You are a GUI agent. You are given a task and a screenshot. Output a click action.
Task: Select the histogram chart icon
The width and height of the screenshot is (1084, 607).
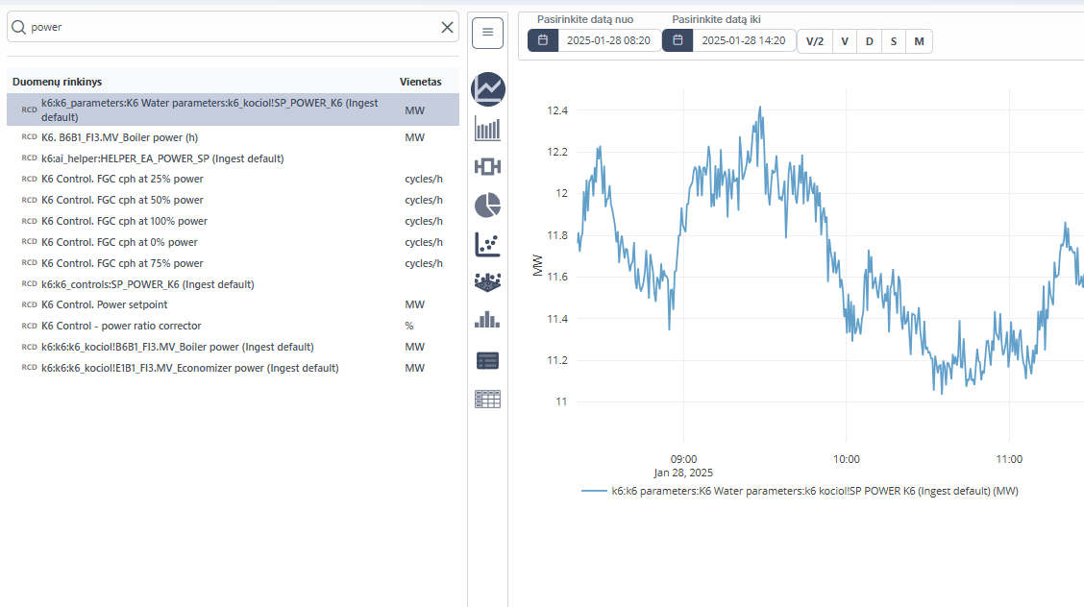pos(488,320)
